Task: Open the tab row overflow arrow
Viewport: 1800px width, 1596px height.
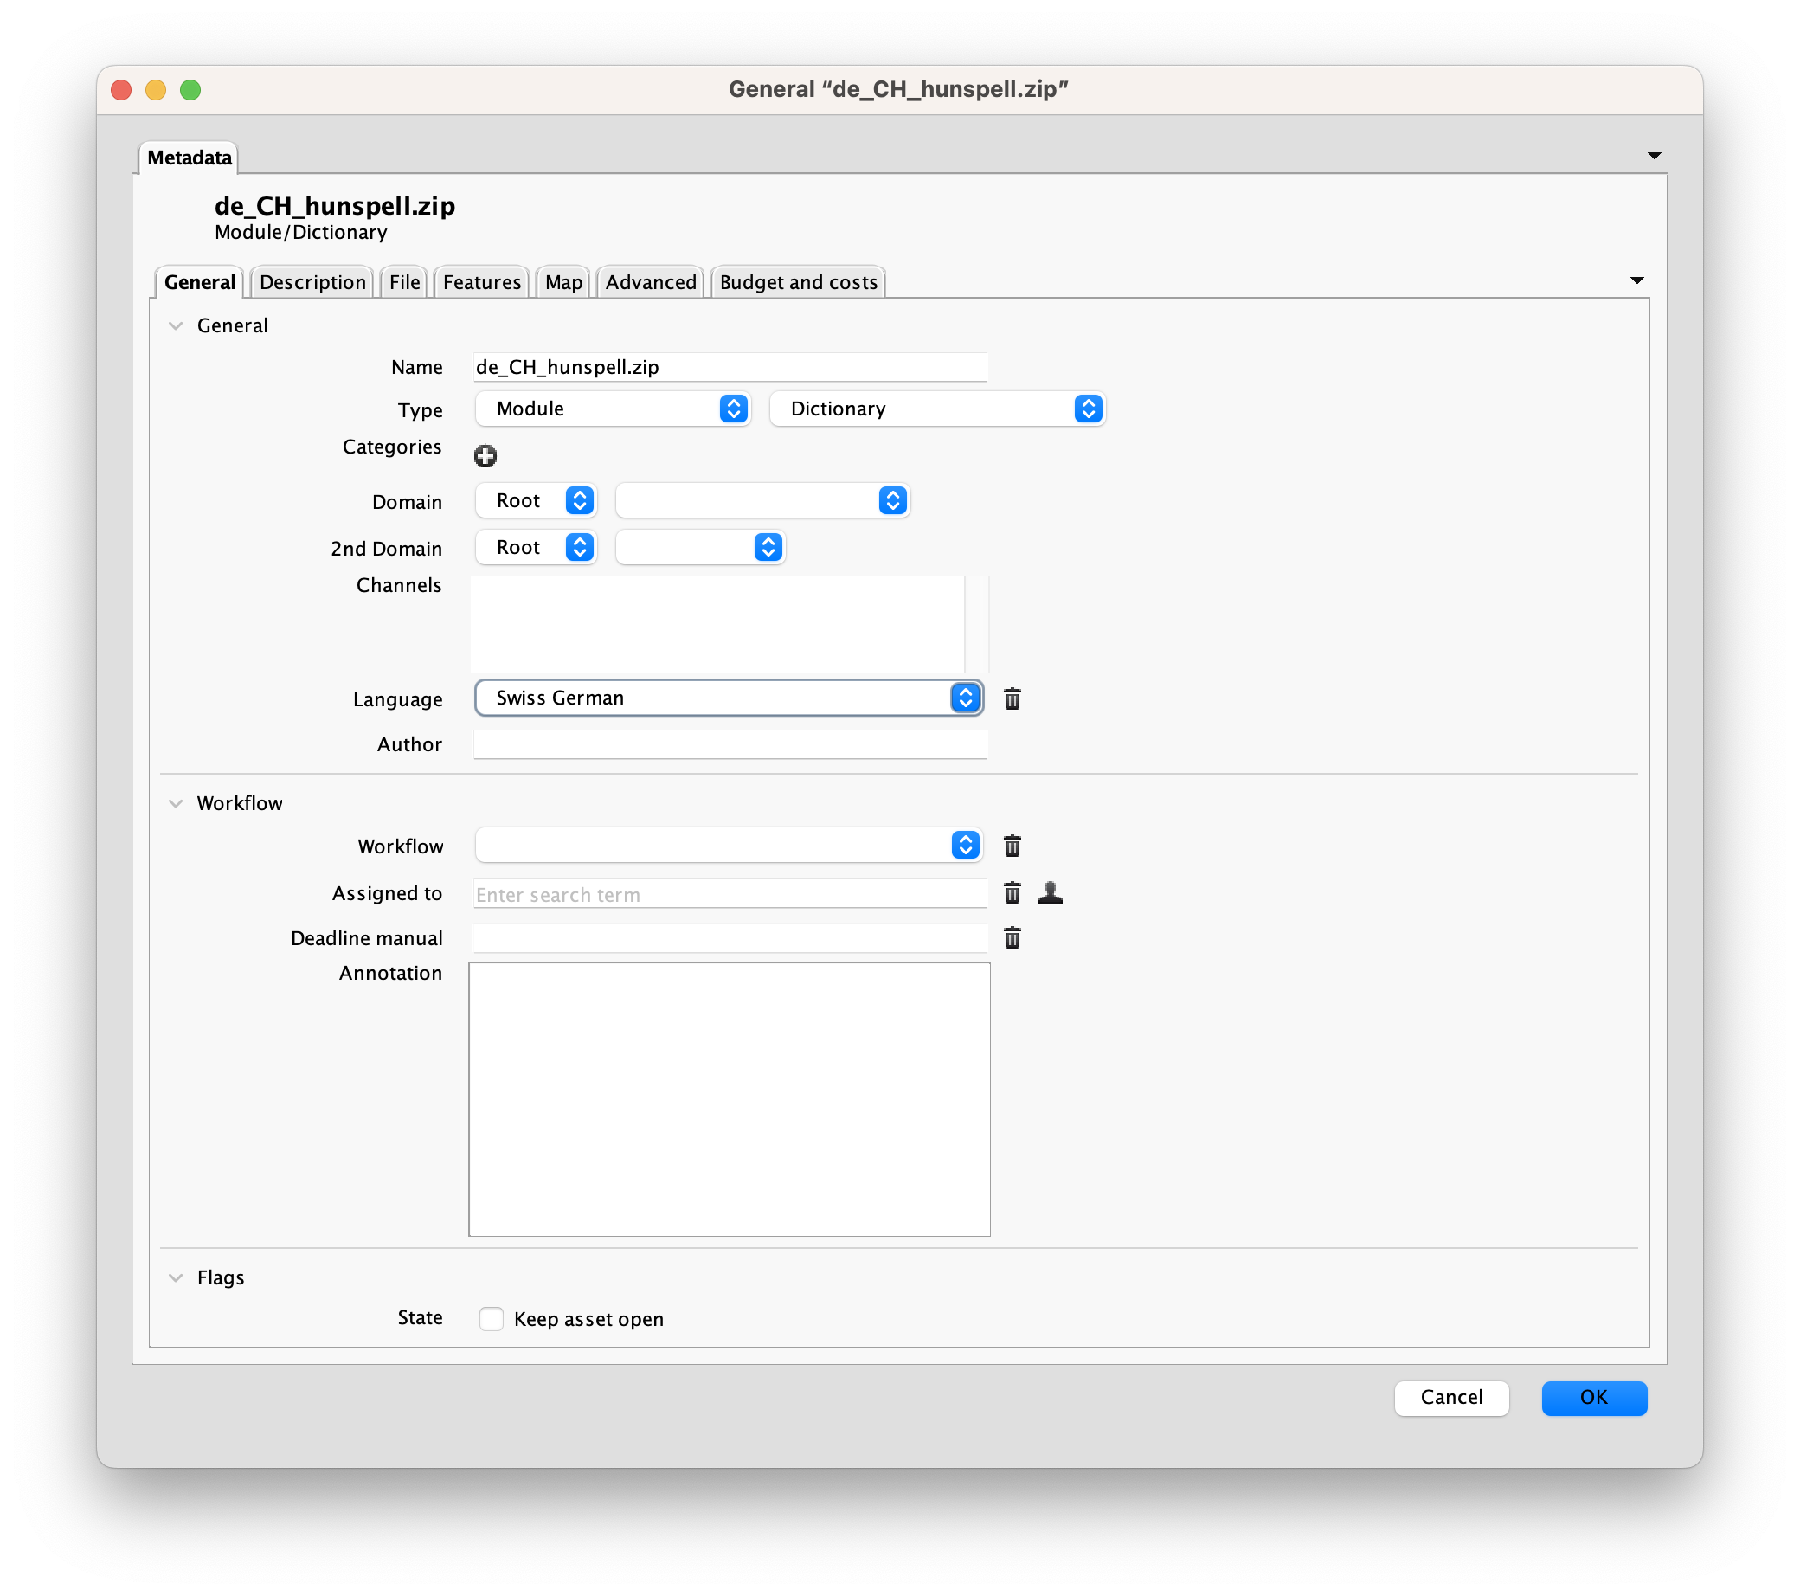Action: (1636, 281)
